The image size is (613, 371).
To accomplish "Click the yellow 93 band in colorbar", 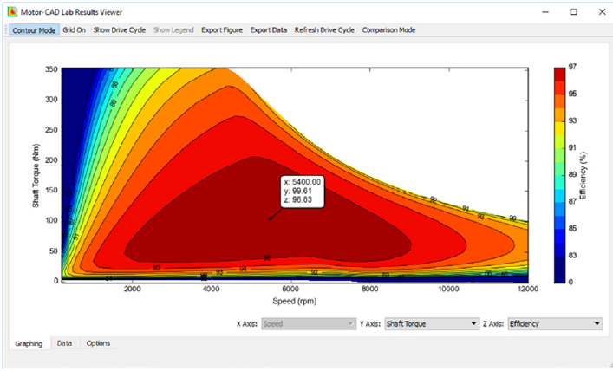I will (559, 128).
